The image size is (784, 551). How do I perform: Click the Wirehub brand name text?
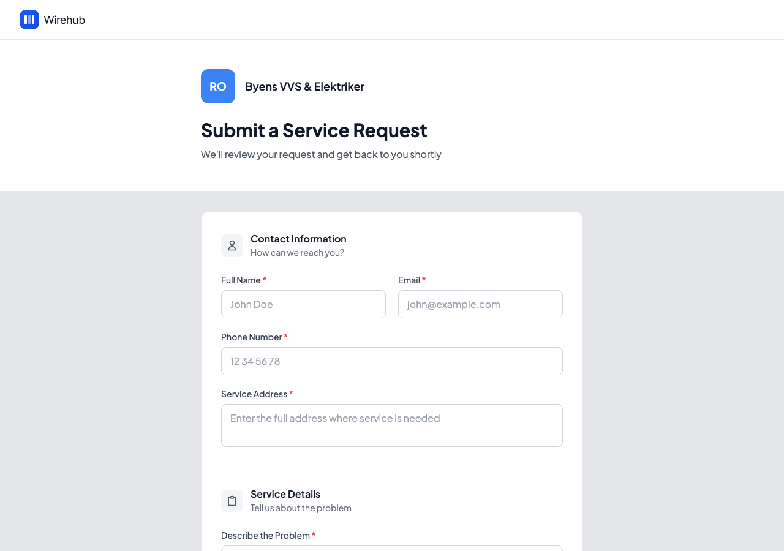click(x=64, y=20)
